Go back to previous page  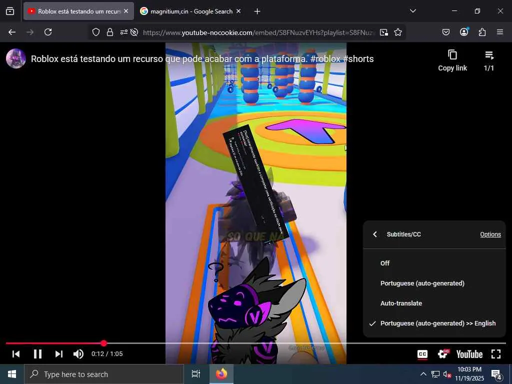point(12,32)
